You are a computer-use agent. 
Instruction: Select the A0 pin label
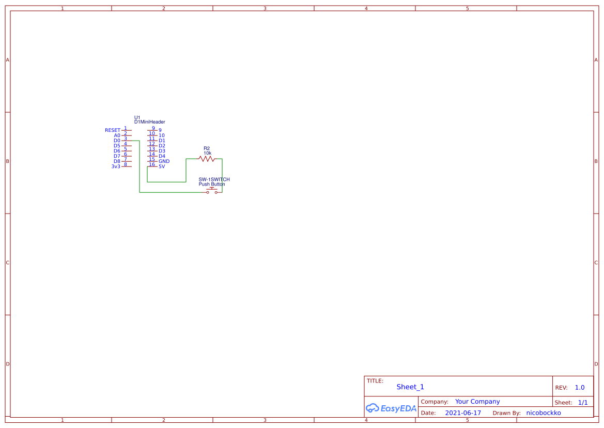point(117,135)
